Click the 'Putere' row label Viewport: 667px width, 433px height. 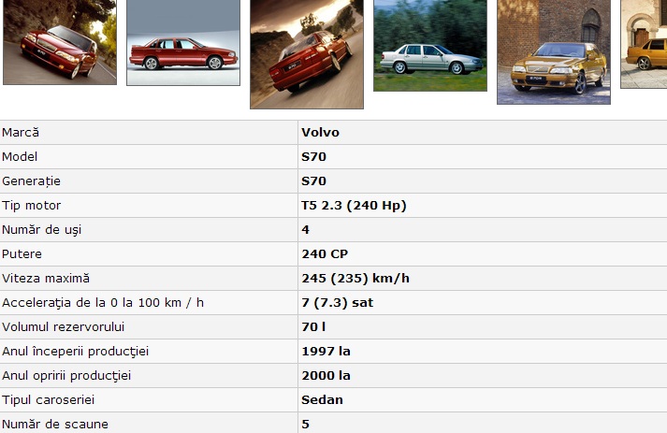(x=22, y=254)
